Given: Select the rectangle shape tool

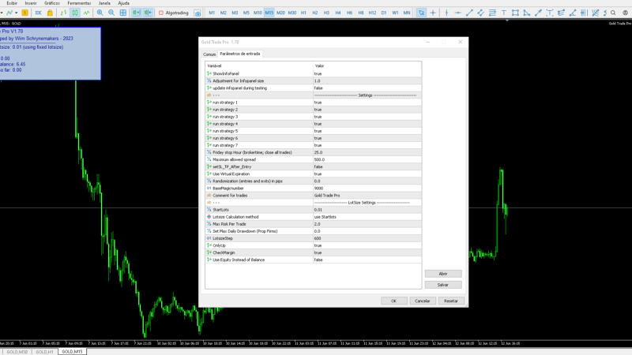Looking at the screenshot, I should pyautogui.click(x=515, y=13).
